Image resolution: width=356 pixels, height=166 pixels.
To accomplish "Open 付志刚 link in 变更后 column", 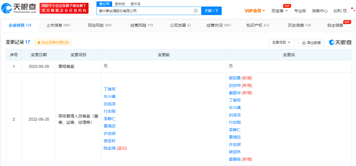I will pos(235,122).
